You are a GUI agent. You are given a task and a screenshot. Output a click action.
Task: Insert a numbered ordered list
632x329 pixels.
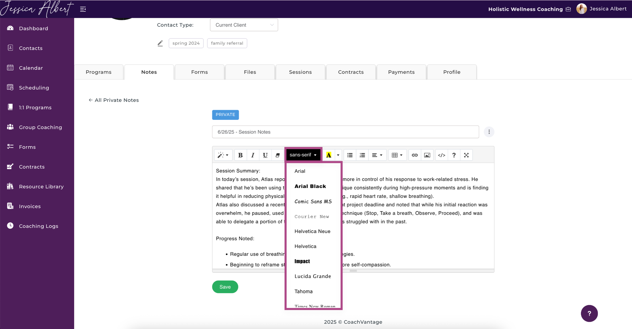pos(362,155)
